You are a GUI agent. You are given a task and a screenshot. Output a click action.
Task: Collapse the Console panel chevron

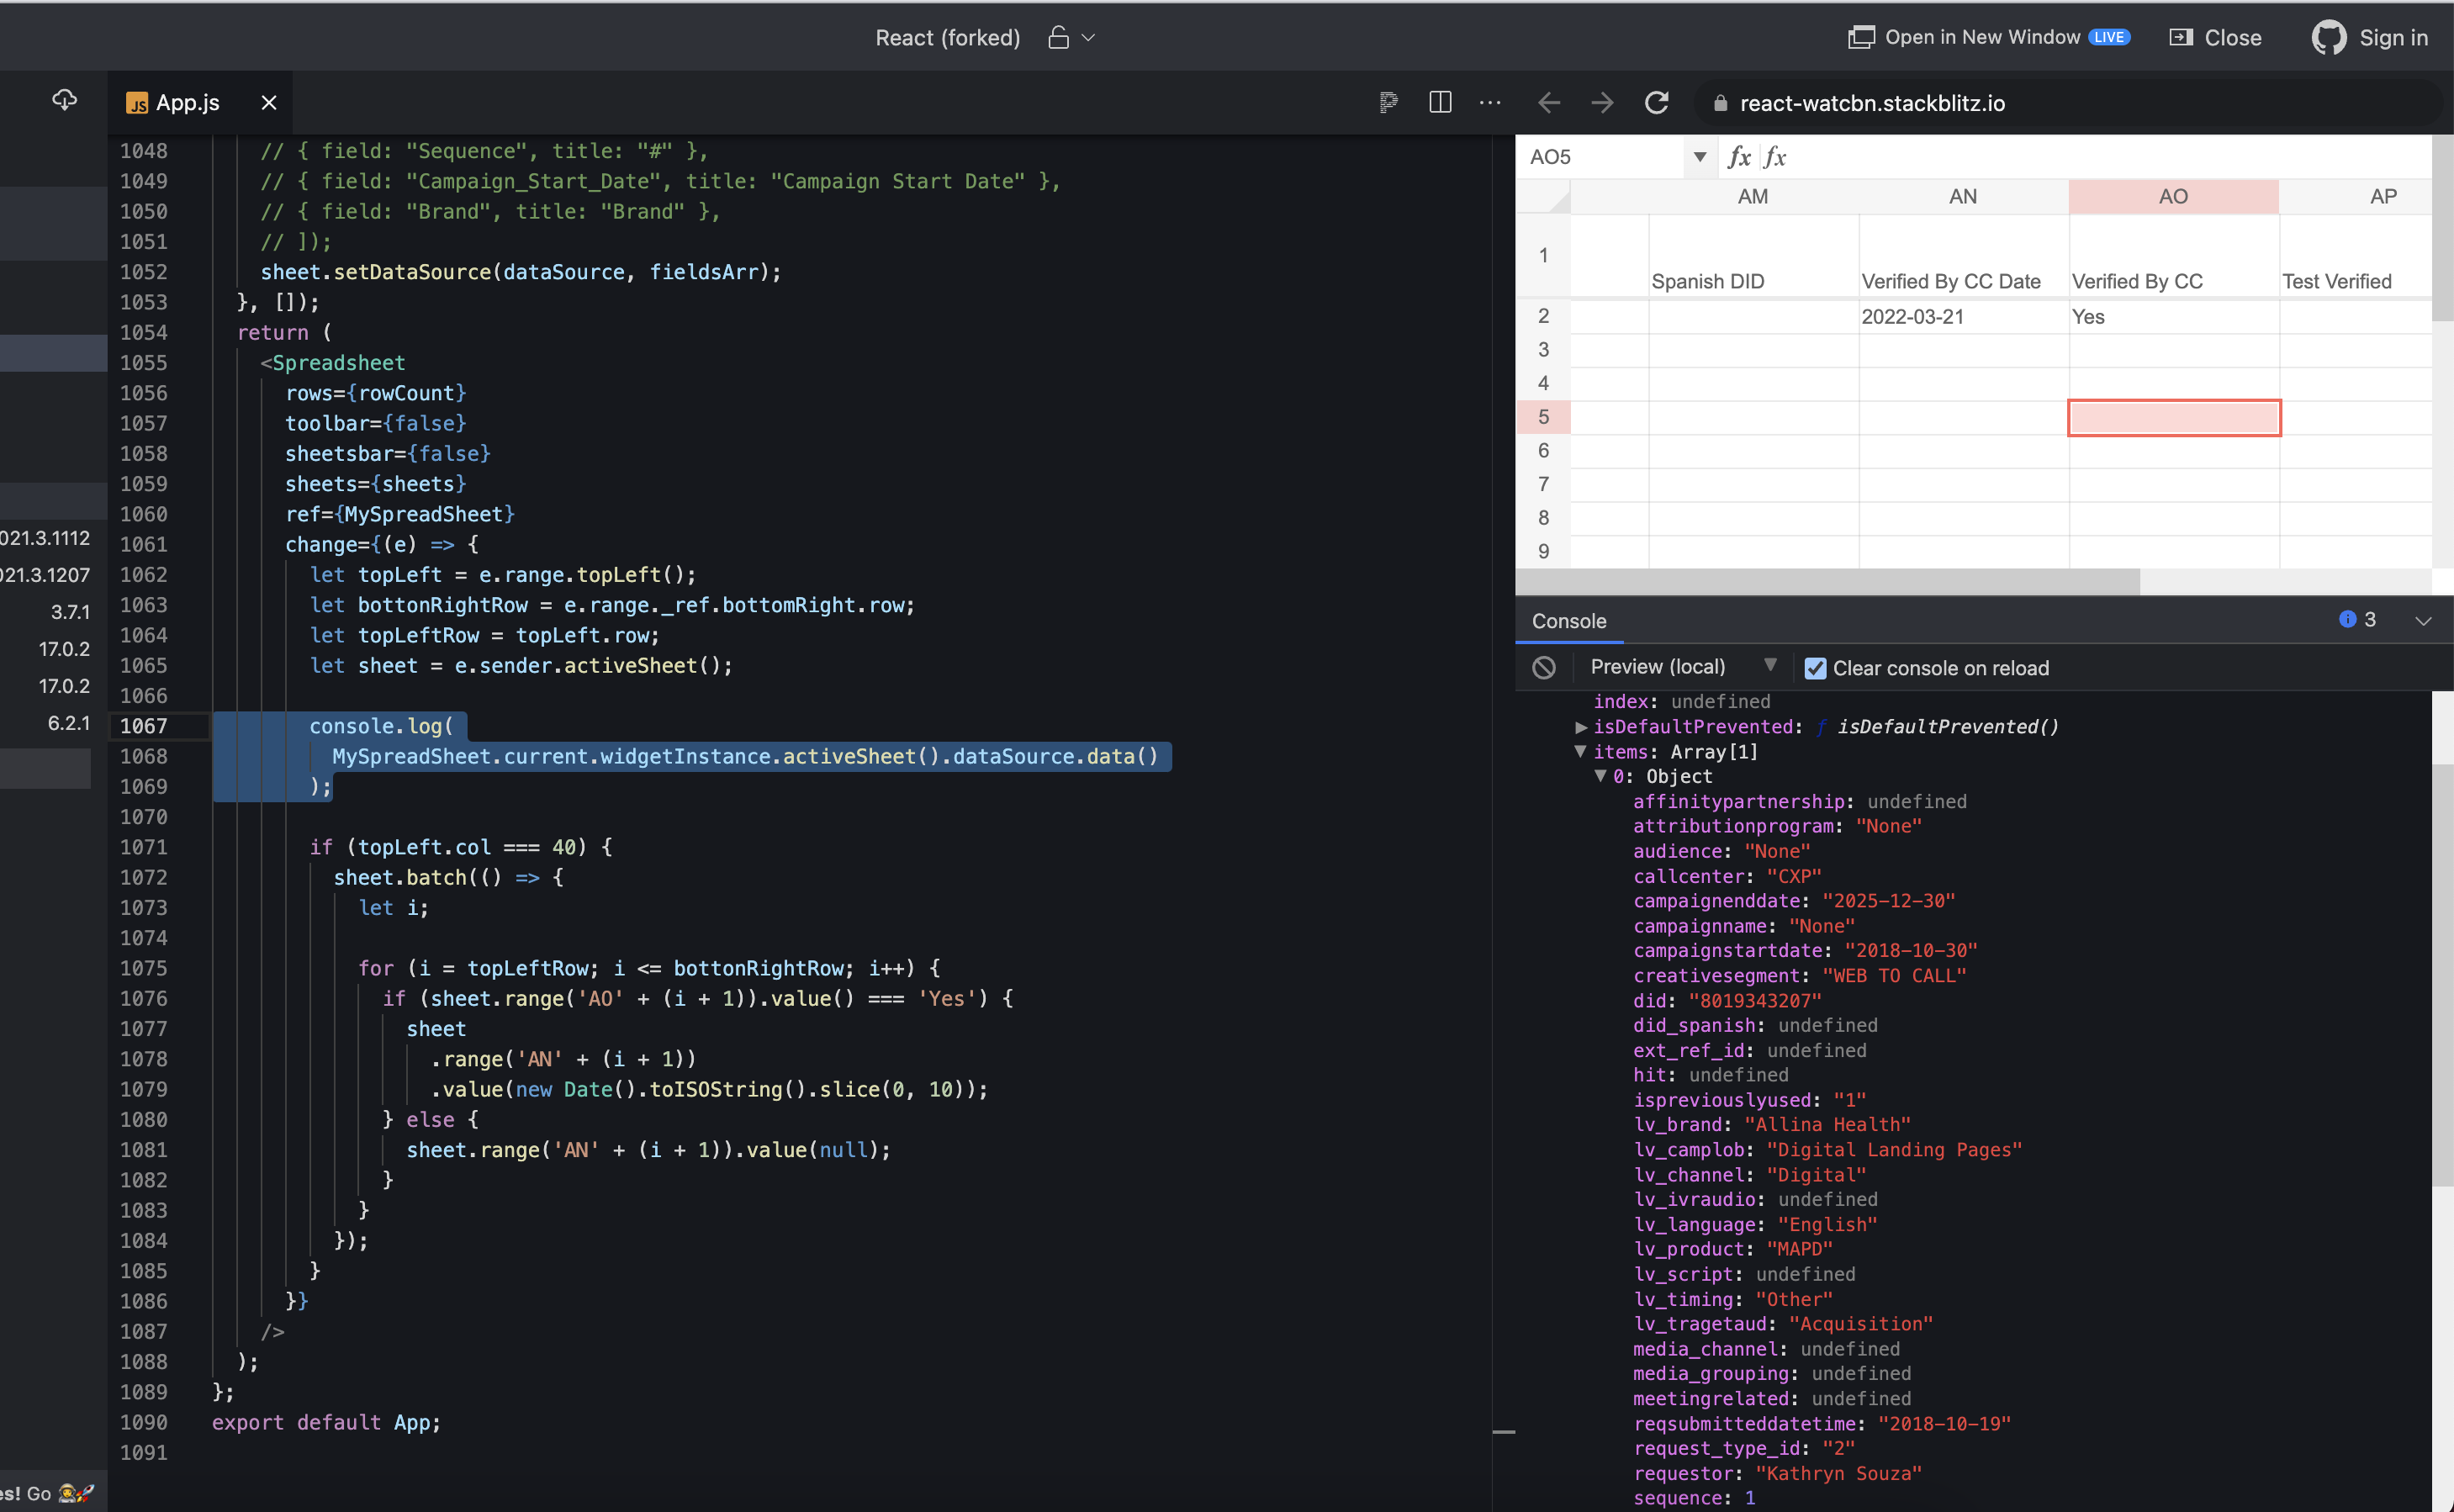click(2422, 620)
